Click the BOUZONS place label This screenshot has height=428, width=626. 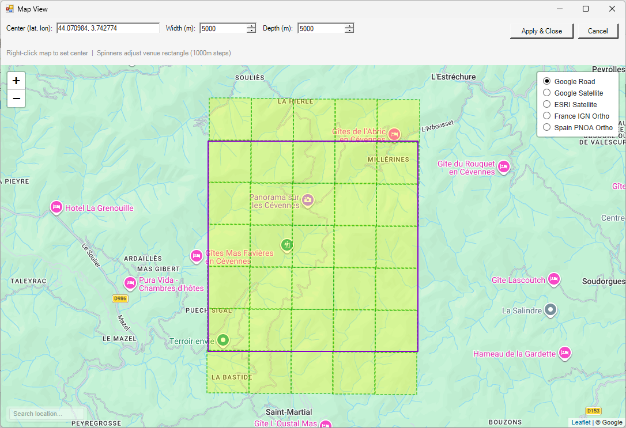coord(505,422)
